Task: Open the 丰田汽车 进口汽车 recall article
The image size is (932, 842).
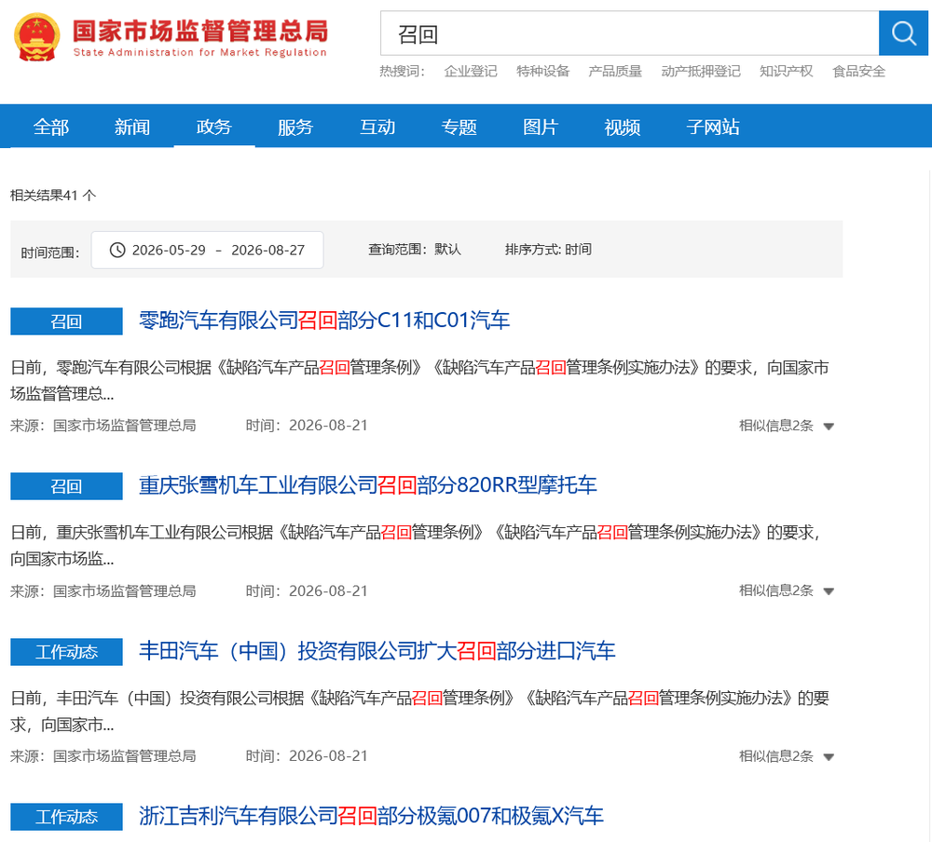Action: (x=377, y=651)
